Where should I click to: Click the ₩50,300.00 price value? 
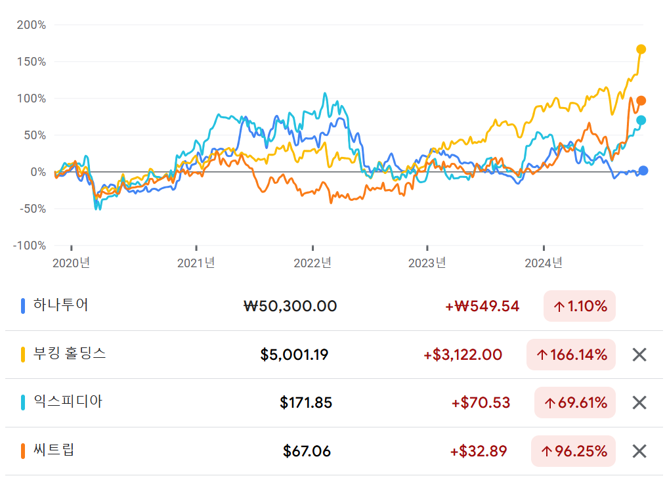(290, 306)
